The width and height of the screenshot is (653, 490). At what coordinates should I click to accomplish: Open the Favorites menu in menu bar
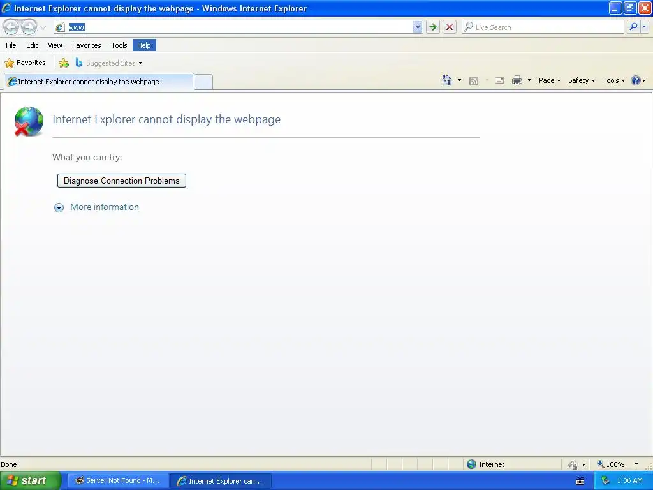click(x=86, y=45)
